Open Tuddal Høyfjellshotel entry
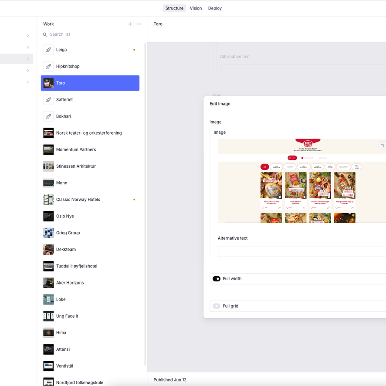The height and width of the screenshot is (386, 386). point(90,266)
